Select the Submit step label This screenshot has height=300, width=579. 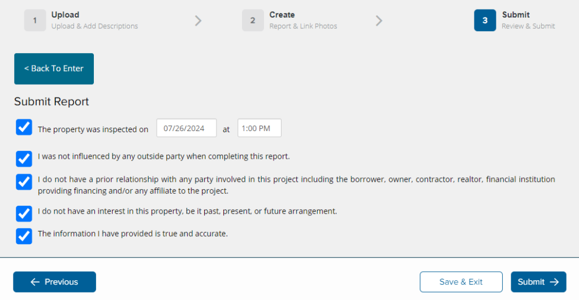pos(516,15)
